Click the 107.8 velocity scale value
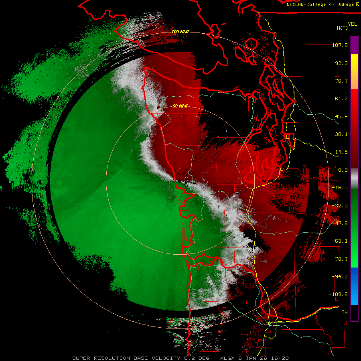 tap(340, 45)
